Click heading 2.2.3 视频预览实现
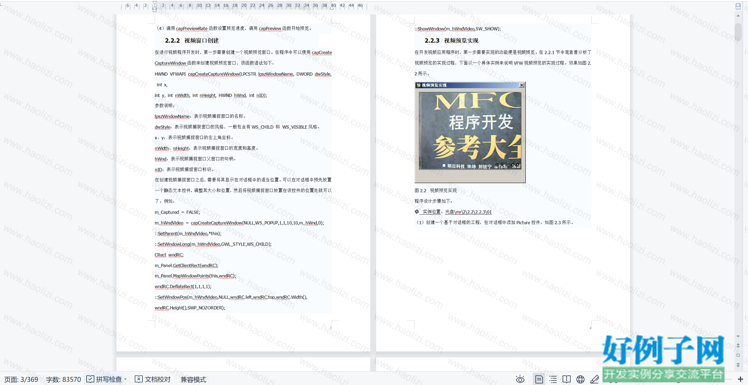 (x=452, y=41)
